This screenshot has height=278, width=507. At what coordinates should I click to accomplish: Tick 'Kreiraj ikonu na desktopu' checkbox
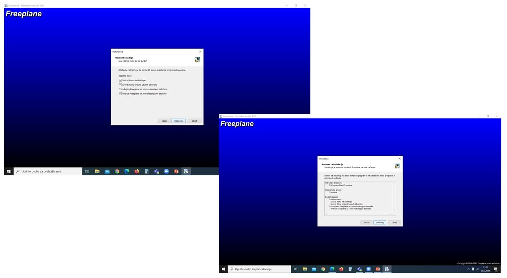click(x=120, y=80)
